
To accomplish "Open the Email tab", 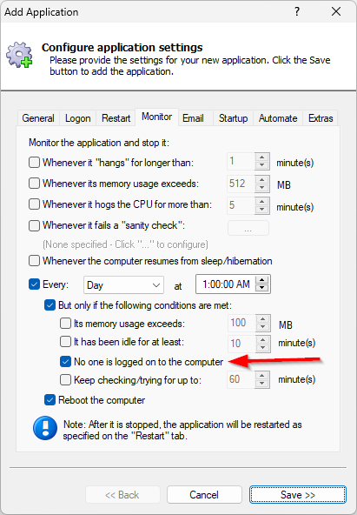I will [193, 118].
